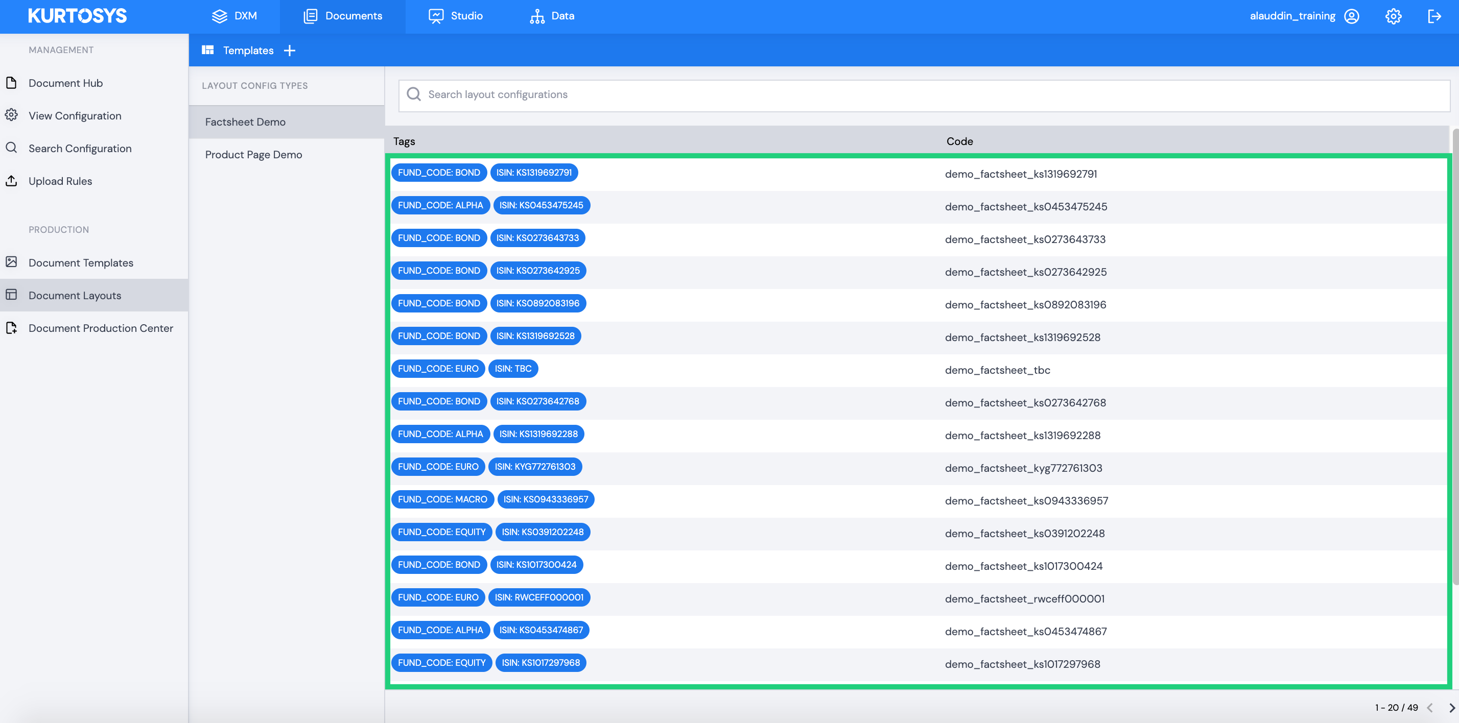Click the 1 - 20 / 49 pagination text
This screenshot has width=1459, height=723.
point(1396,708)
